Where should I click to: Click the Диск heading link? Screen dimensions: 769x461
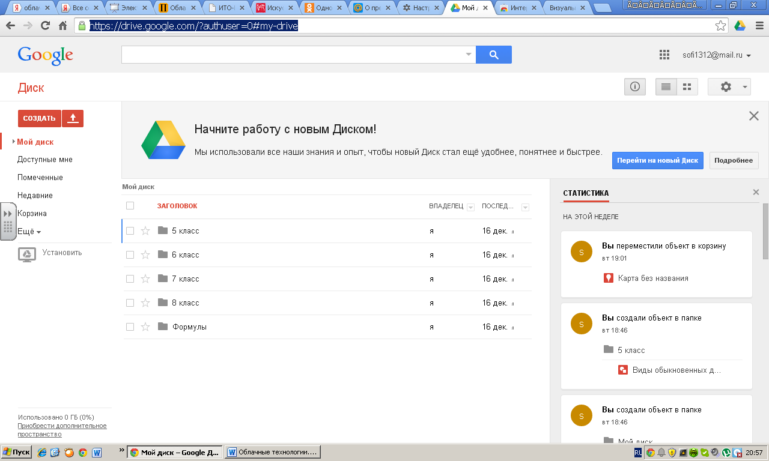(31, 88)
